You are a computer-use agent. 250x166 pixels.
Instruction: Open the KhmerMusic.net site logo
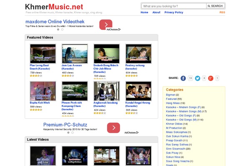coord(54,7)
